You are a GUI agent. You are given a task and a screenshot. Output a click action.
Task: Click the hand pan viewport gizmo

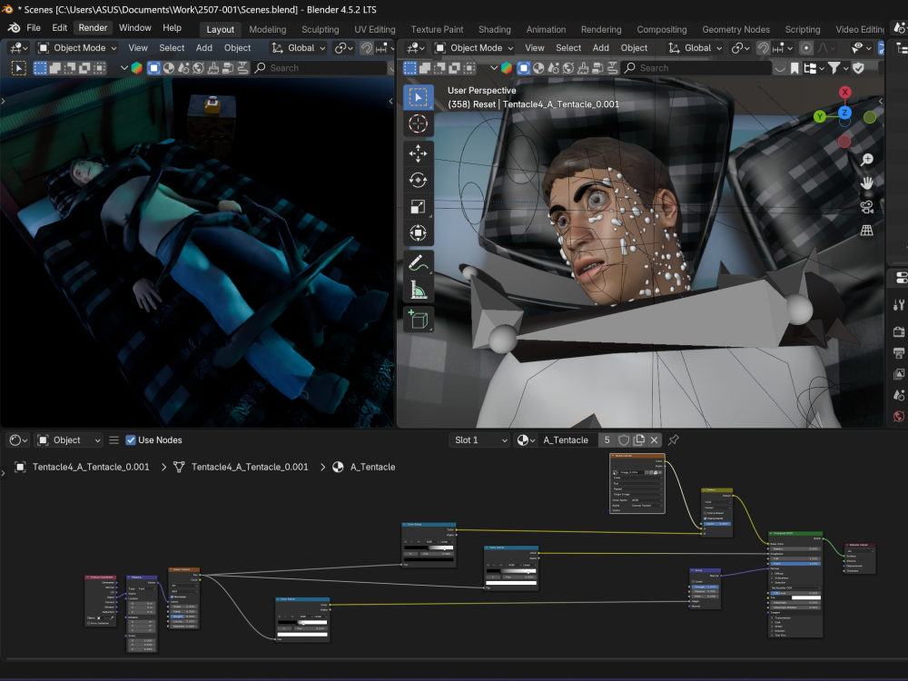coord(867,183)
